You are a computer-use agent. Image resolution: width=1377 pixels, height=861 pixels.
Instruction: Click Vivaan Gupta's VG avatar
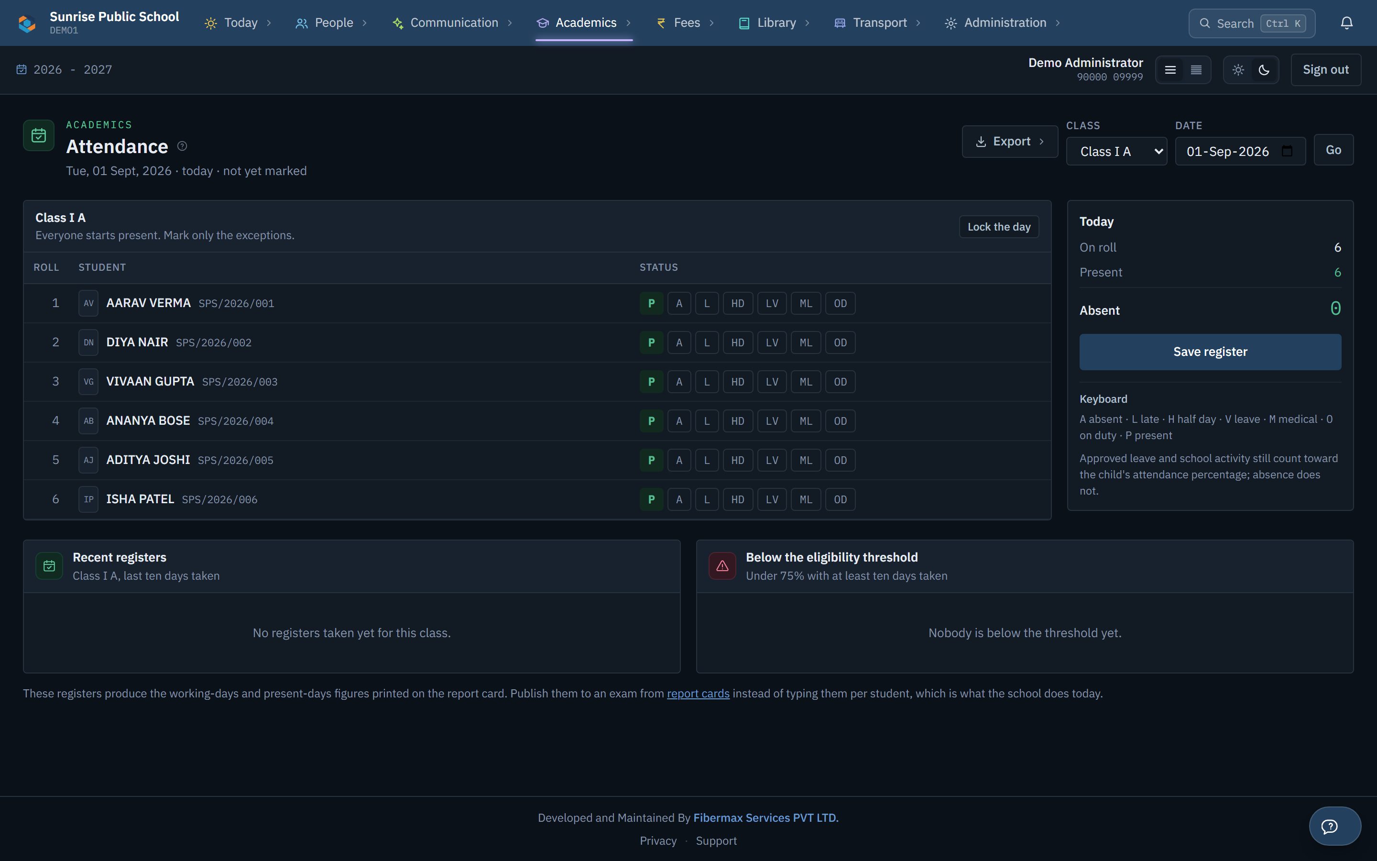(88, 382)
